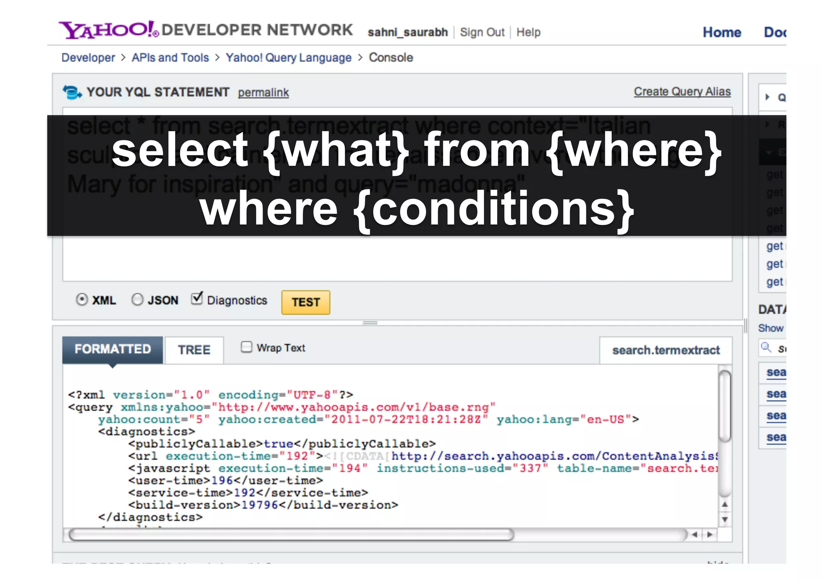Open the Help link
822x581 pixels.
[x=528, y=32]
